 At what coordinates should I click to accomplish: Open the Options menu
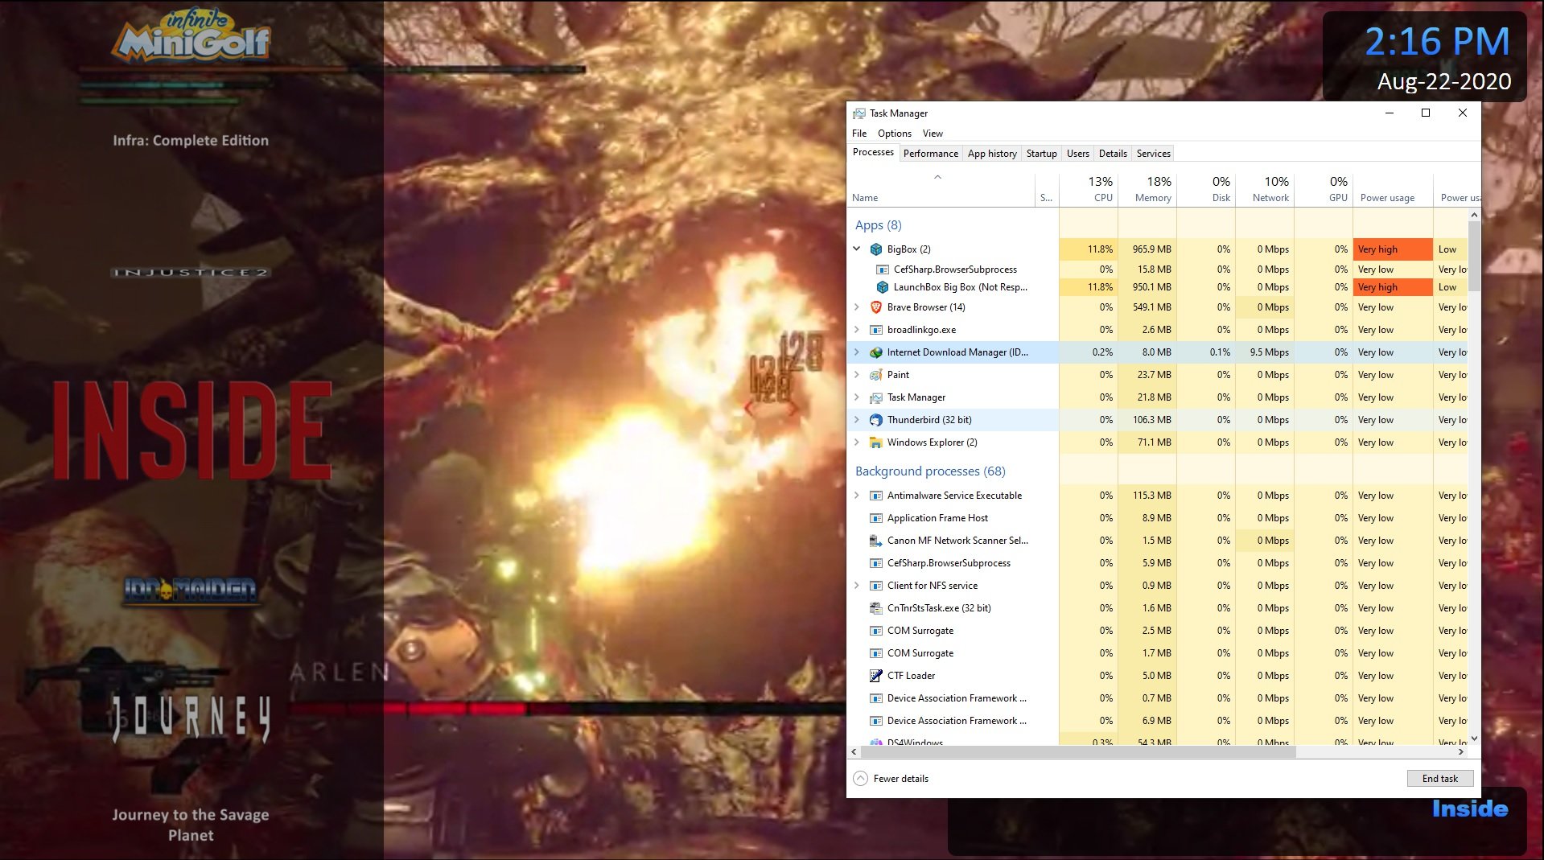click(895, 134)
